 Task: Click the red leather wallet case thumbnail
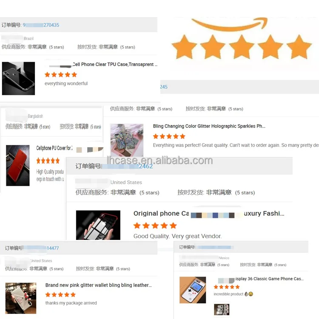point(18,165)
